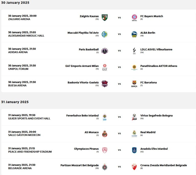This screenshot has height=175, width=196.
Task: Click the FC Bayern Munich logo
Action: [134, 17]
